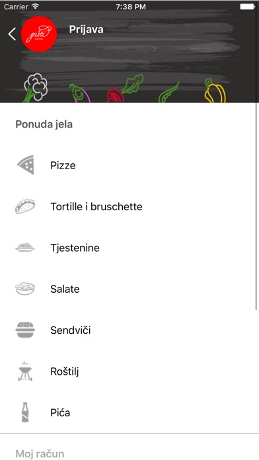Open the Pića drinks category
This screenshot has height=460, width=259.
(128, 413)
